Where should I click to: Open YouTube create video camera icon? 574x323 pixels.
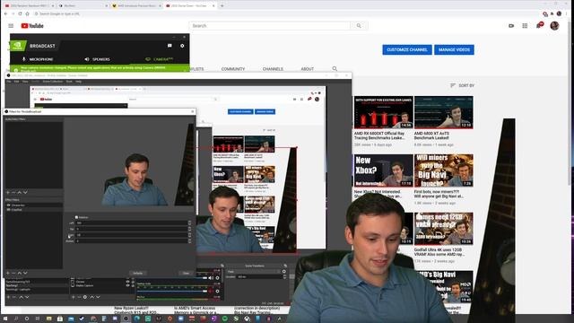coord(511,26)
